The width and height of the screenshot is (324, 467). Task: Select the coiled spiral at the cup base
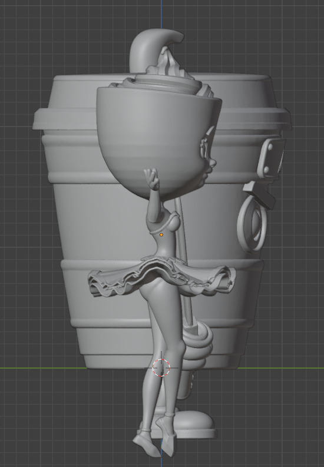tap(198, 344)
